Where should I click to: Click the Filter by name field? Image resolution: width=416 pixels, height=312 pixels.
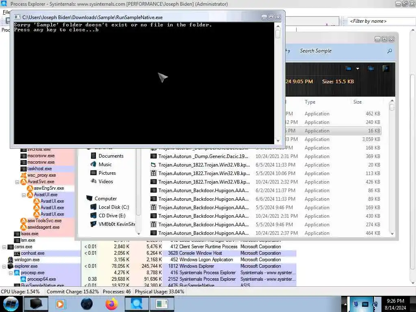click(381, 21)
